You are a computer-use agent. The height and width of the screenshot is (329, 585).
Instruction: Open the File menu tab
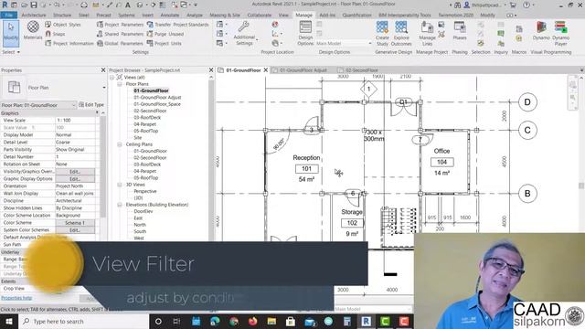pyautogui.click(x=8, y=15)
